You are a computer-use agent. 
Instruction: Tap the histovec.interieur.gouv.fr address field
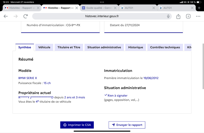click(102, 16)
